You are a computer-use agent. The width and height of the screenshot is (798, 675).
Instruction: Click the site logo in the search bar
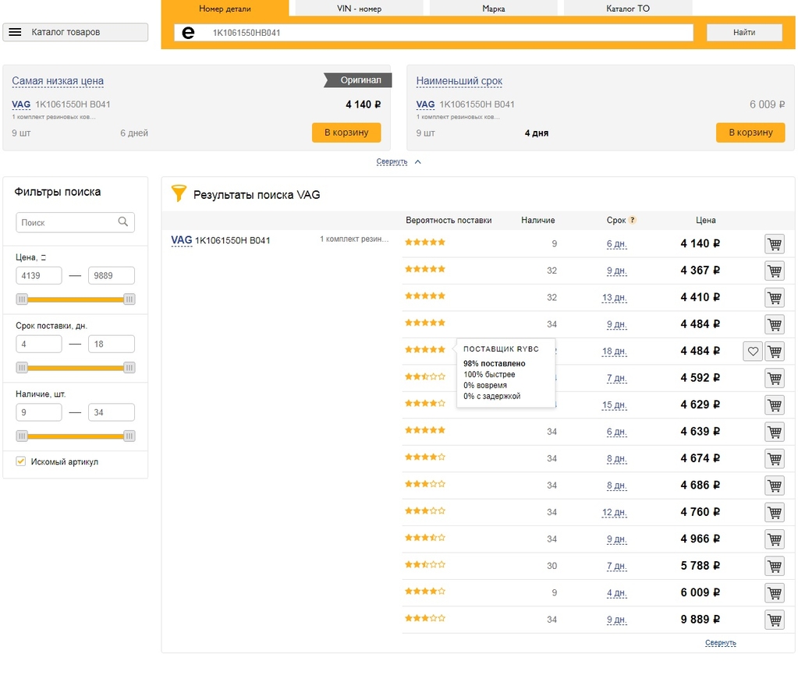click(188, 33)
